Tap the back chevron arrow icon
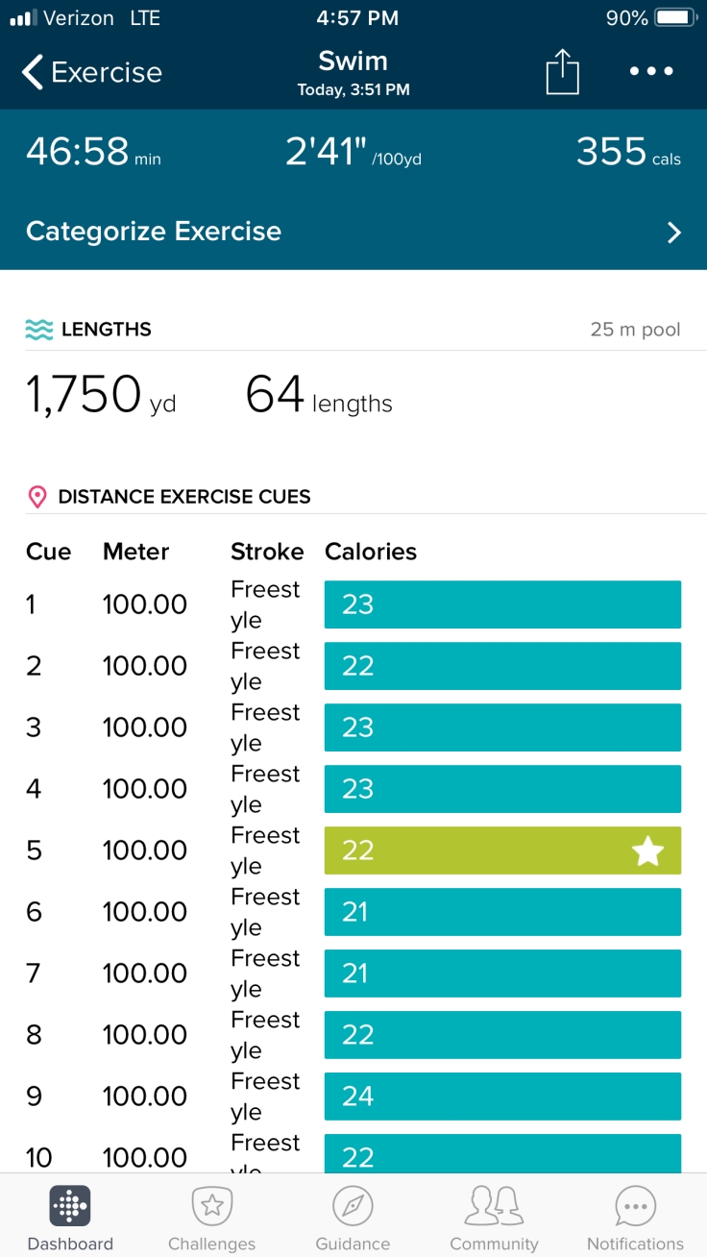The image size is (707, 1257). click(33, 72)
